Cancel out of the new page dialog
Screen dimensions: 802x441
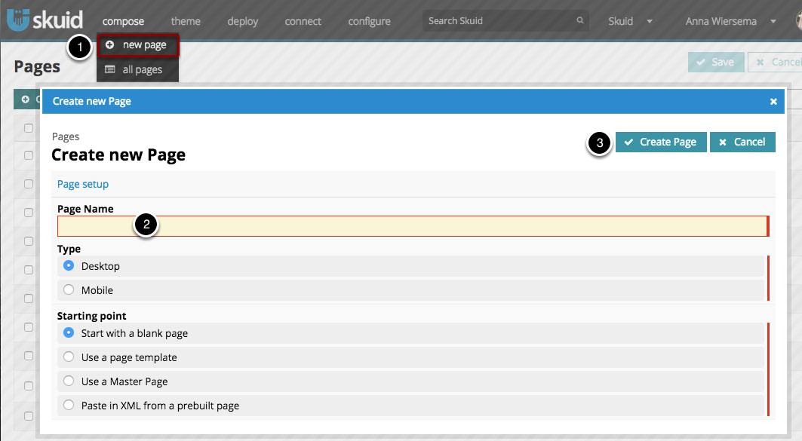coord(742,142)
